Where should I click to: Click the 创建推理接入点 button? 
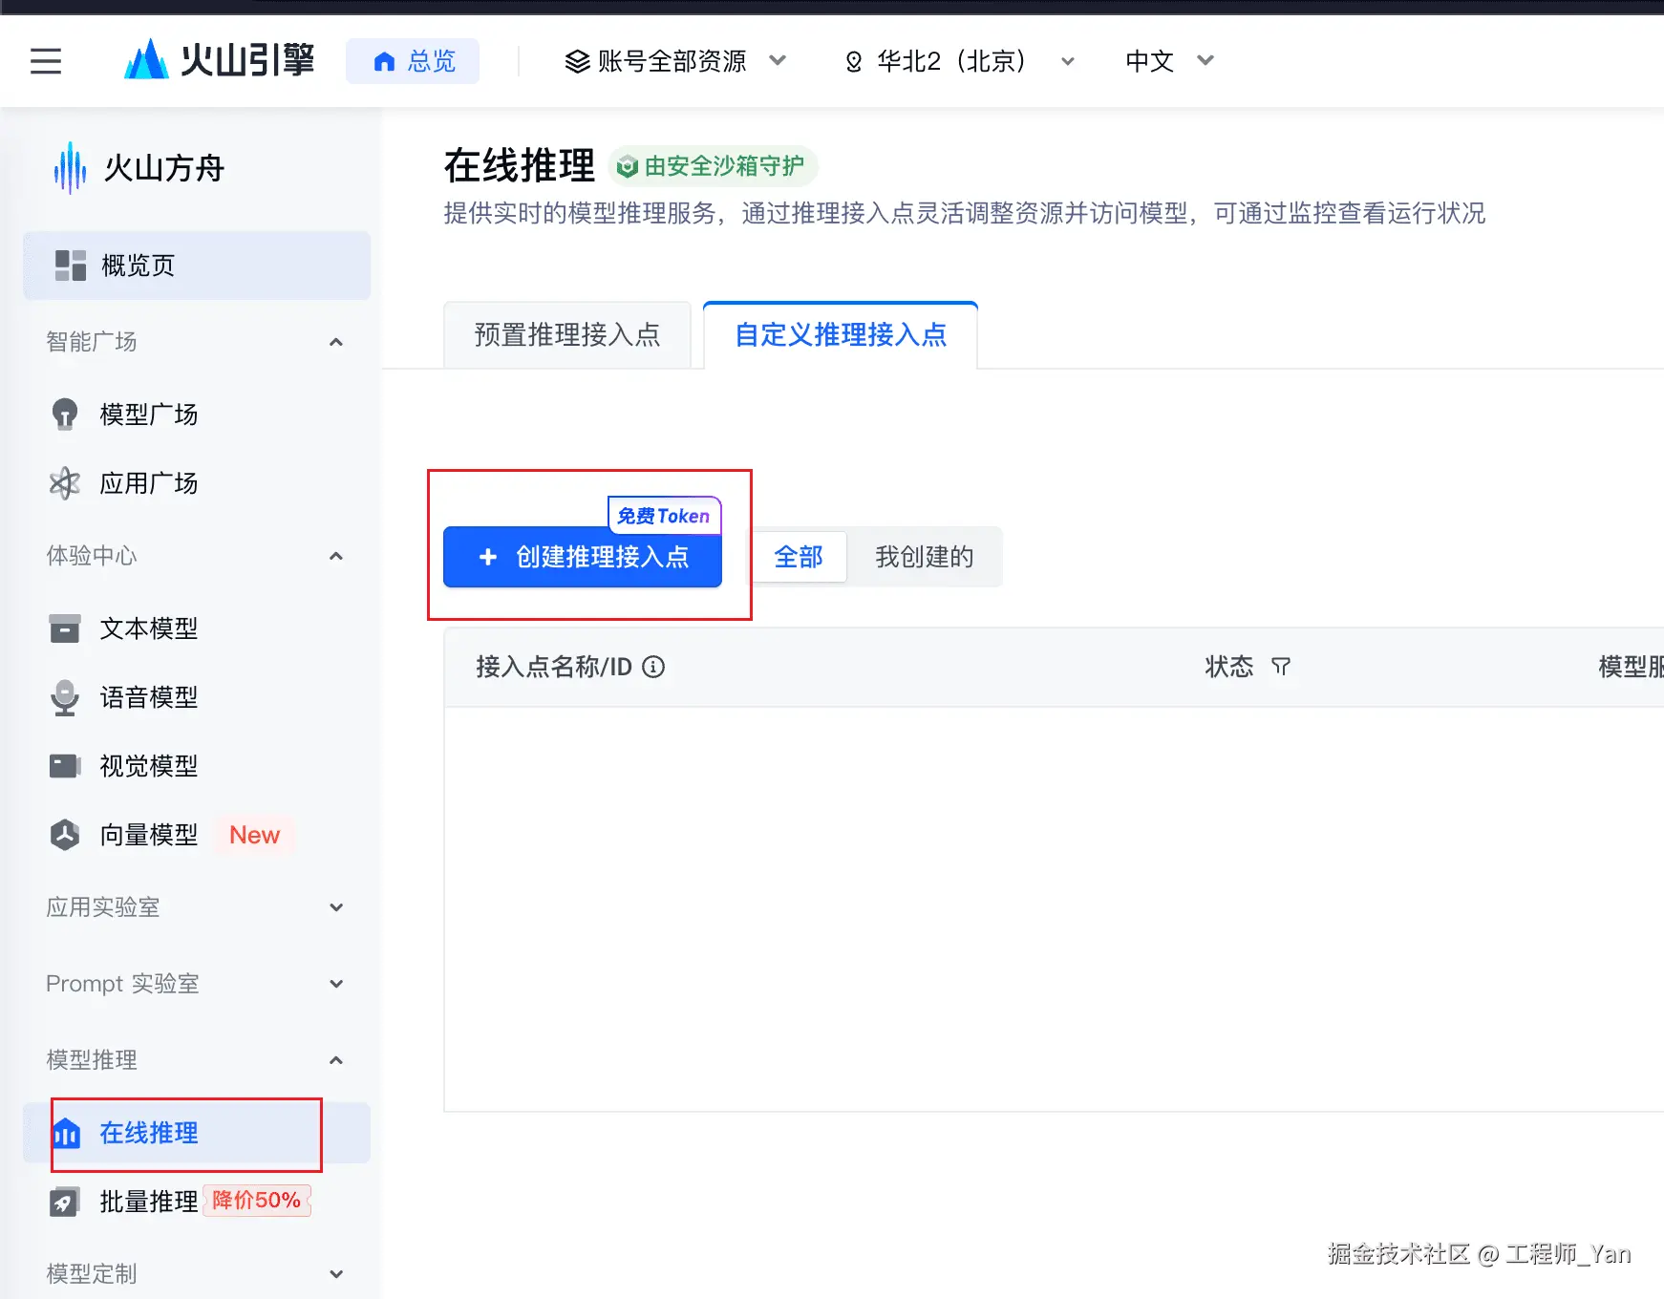(583, 557)
